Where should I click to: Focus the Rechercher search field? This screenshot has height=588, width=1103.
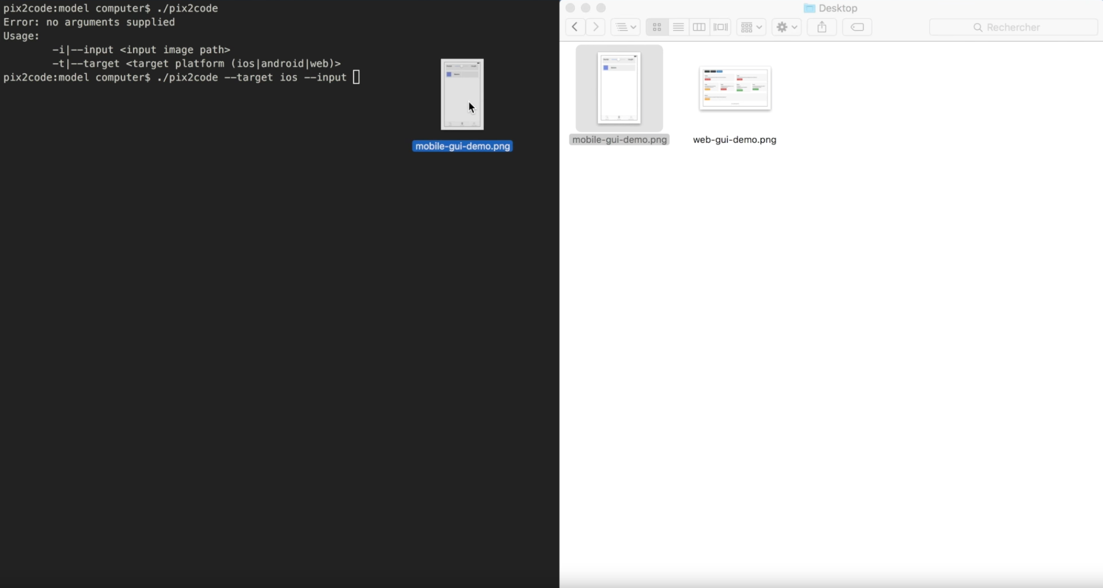coord(1013,27)
